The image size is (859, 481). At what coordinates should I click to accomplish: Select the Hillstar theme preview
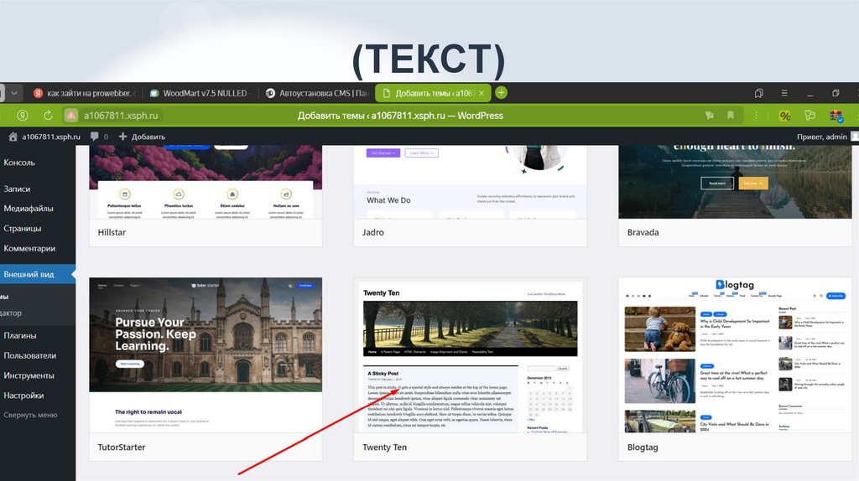point(206,182)
